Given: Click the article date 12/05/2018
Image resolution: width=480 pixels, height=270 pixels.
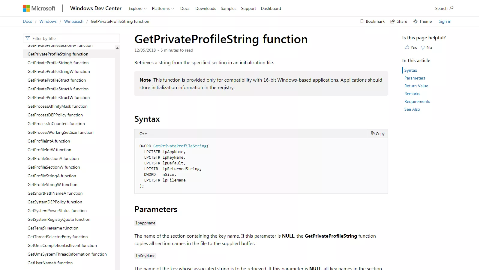Looking at the screenshot, I should [145, 50].
